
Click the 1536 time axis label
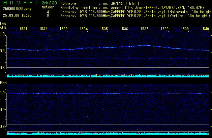pyautogui.click(x=124, y=29)
